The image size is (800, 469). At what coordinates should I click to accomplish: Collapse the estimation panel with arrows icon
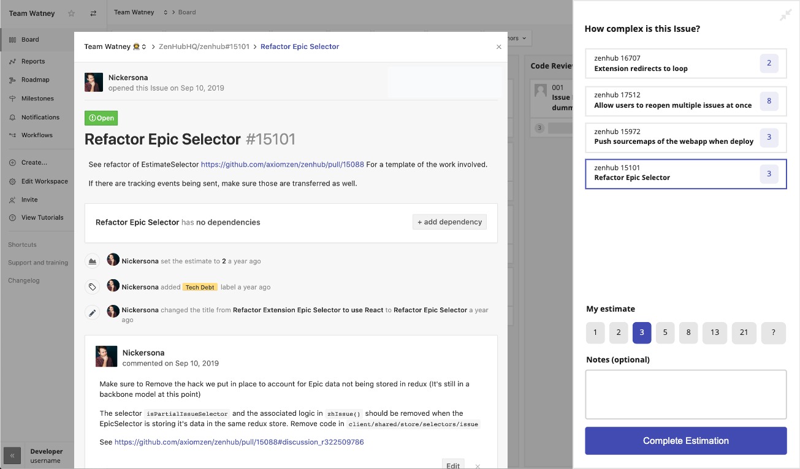(x=785, y=15)
